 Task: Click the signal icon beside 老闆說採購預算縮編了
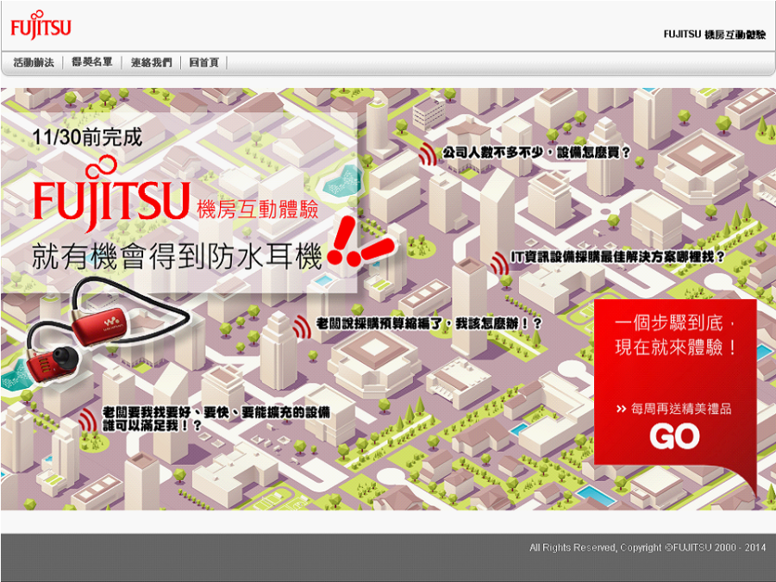(302, 327)
